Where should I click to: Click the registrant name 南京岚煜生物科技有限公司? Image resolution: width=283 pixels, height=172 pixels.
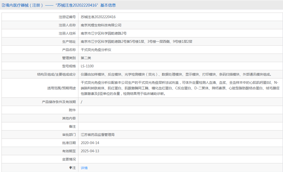101,25
